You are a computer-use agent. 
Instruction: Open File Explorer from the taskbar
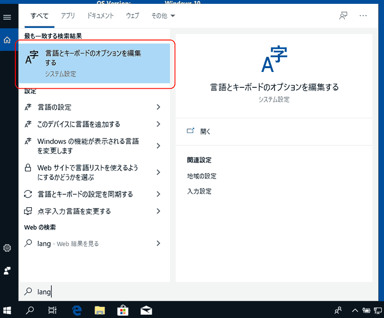click(99, 310)
